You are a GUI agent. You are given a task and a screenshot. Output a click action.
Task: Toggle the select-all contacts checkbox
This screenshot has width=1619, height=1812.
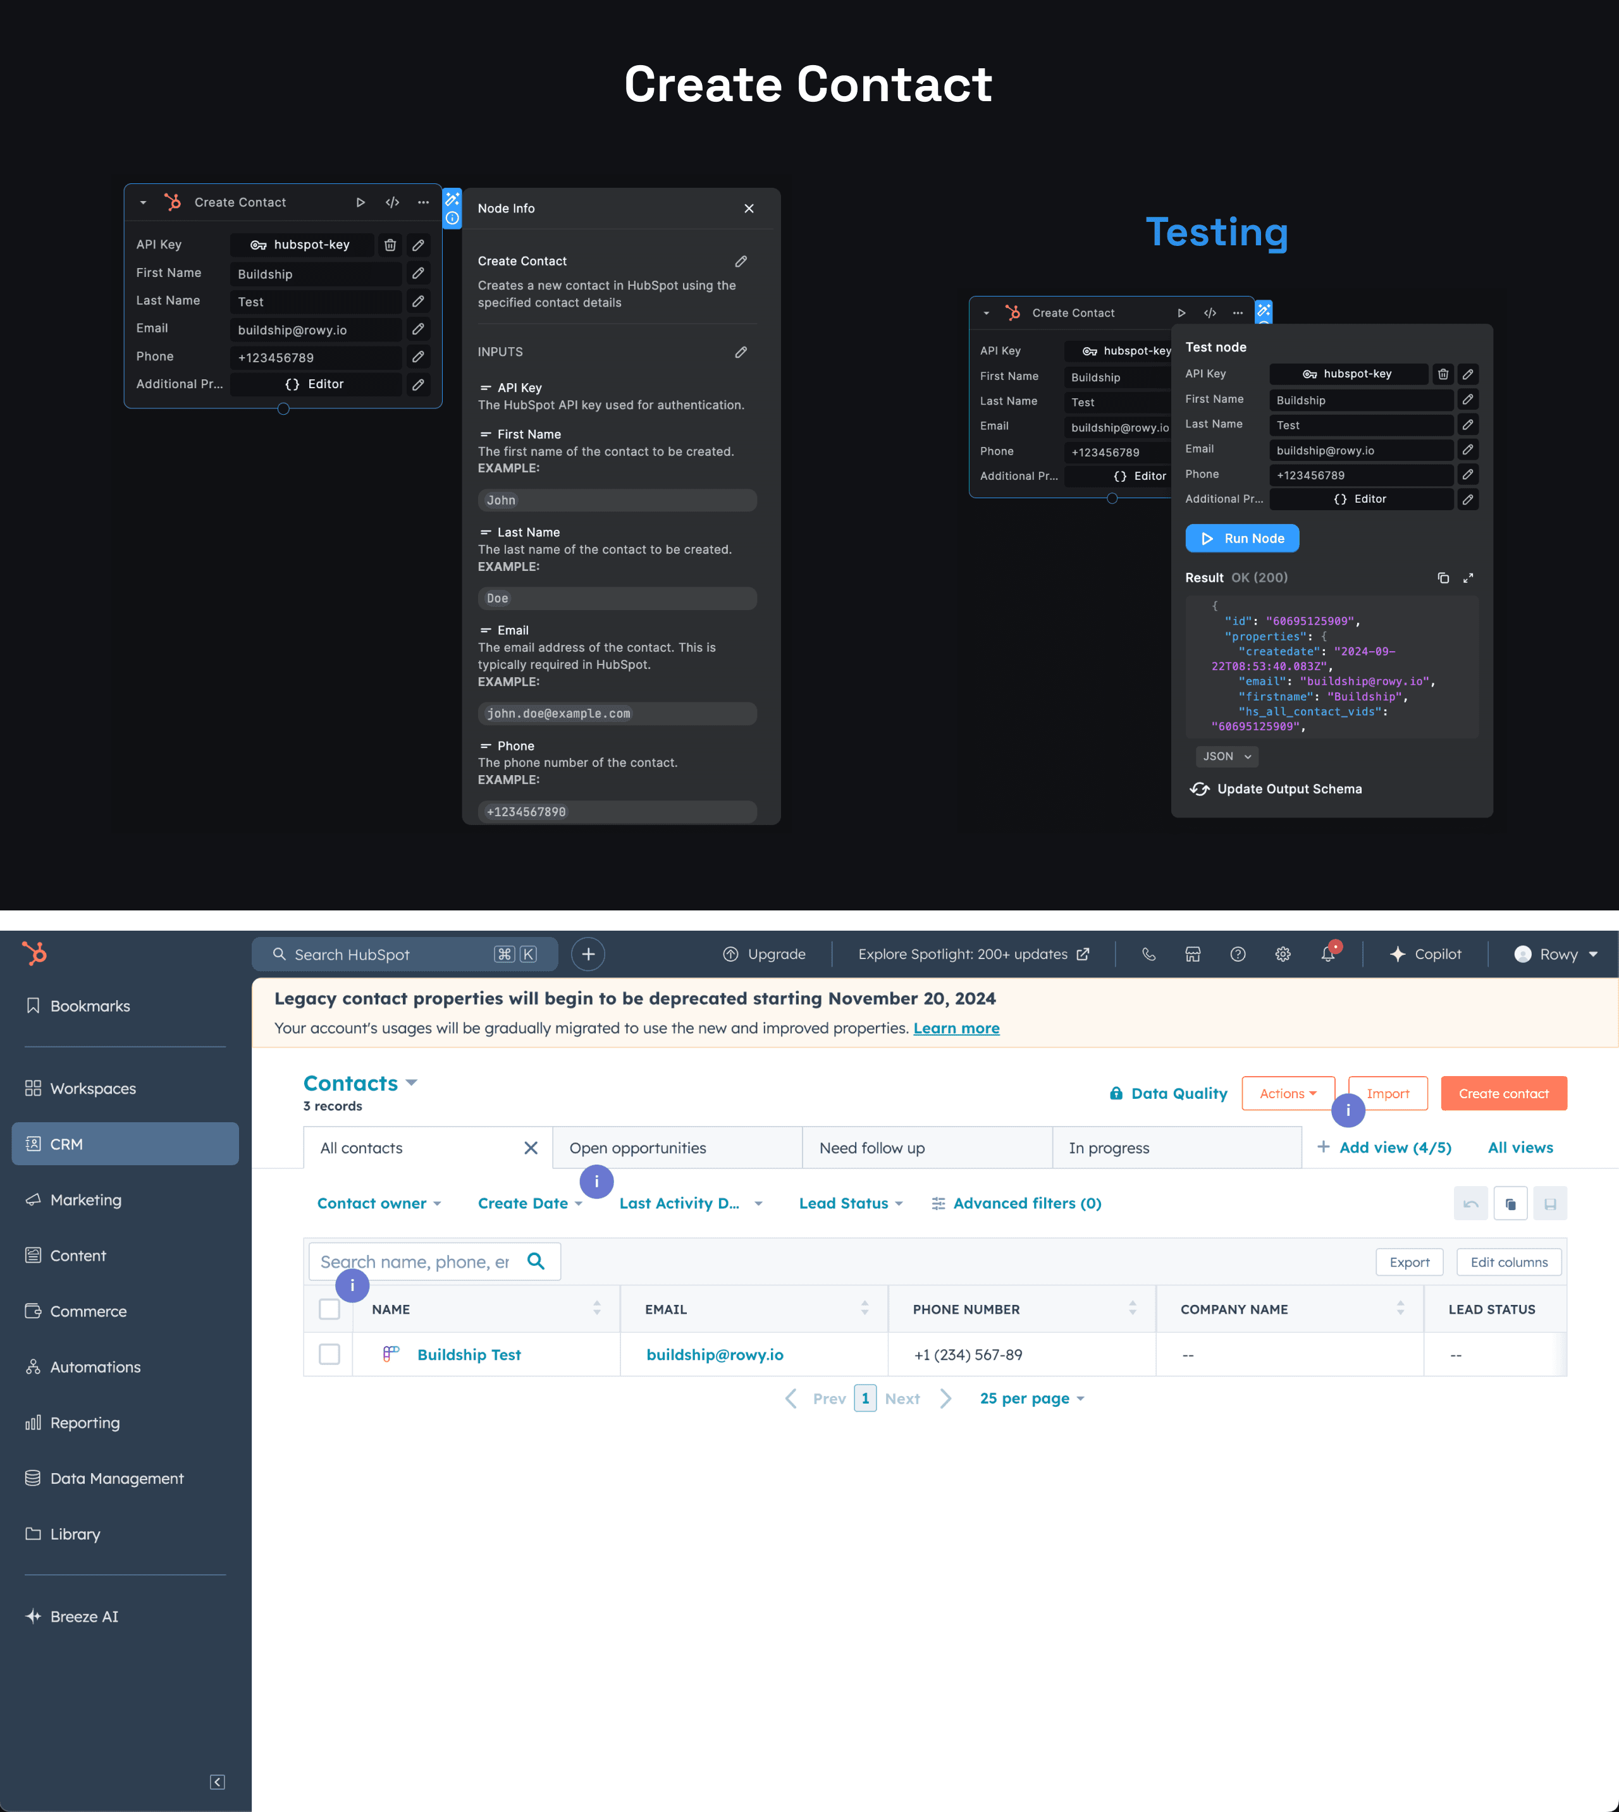[329, 1309]
